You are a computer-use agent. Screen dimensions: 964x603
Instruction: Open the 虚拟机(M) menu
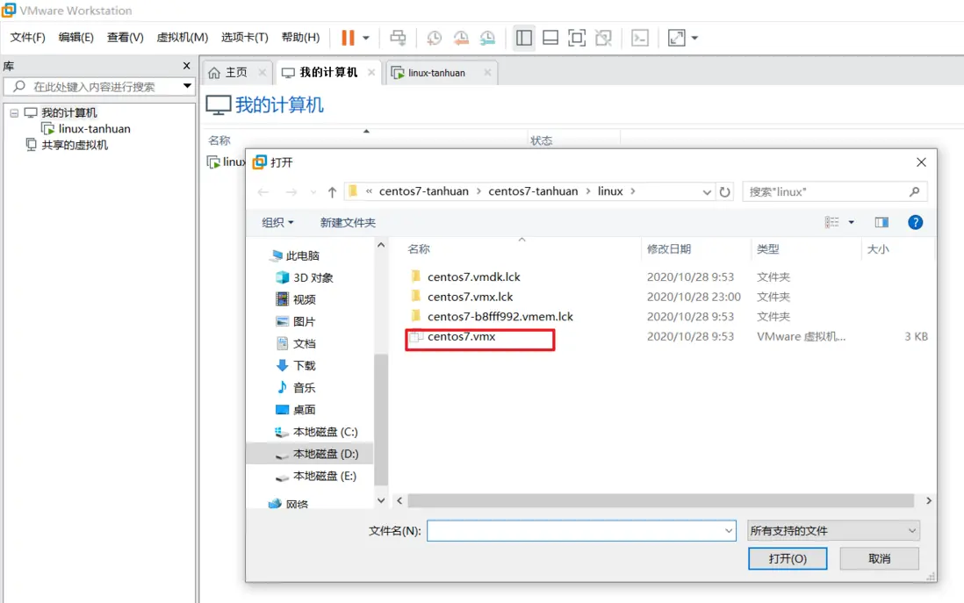(x=182, y=38)
